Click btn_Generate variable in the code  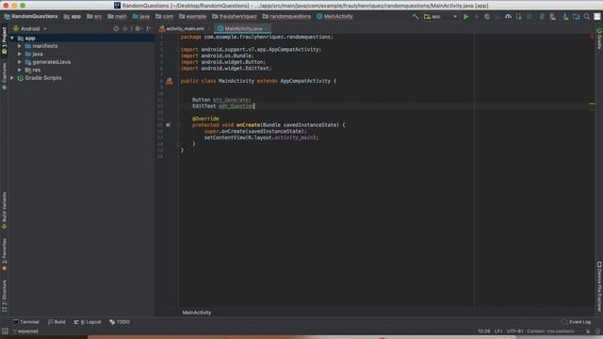pyautogui.click(x=231, y=100)
